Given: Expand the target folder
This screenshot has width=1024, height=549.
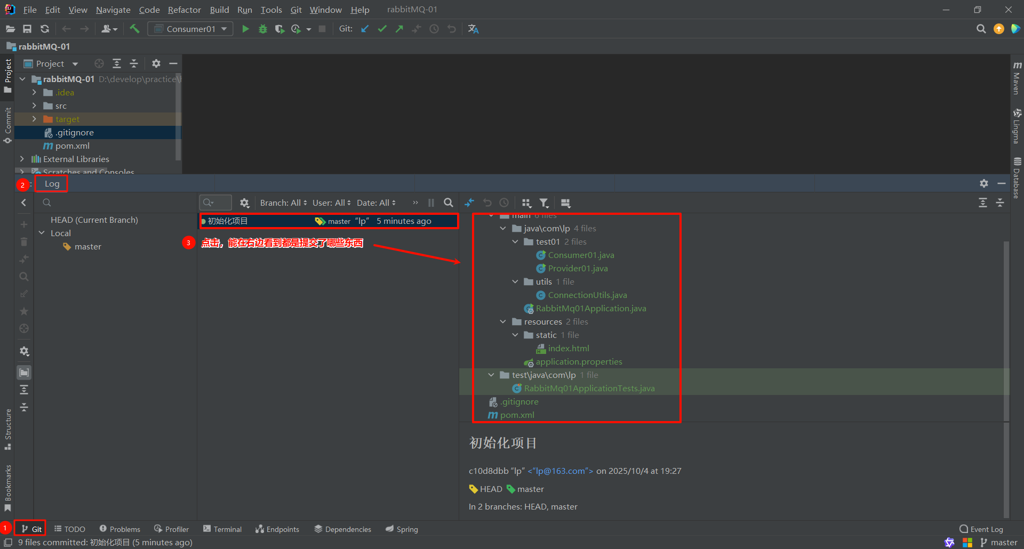Looking at the screenshot, I should tap(34, 119).
